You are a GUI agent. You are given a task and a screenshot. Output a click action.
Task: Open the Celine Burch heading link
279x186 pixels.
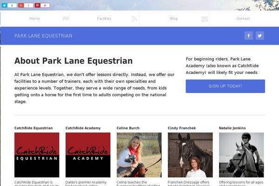coord(128,128)
